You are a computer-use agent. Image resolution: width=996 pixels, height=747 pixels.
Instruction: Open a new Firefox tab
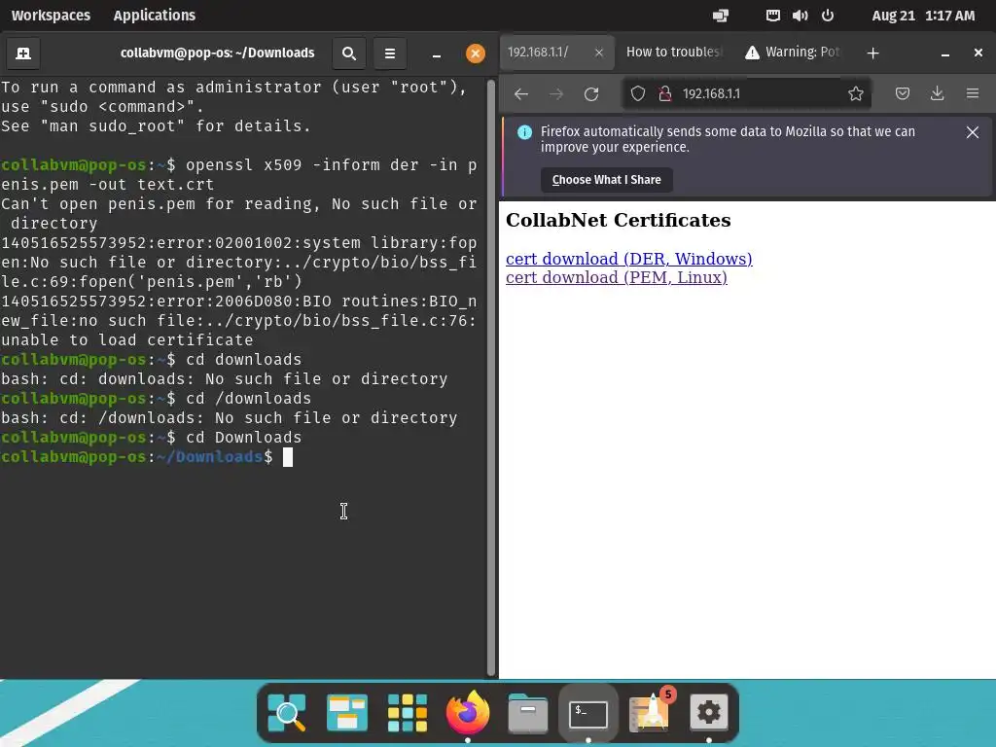[x=872, y=53]
